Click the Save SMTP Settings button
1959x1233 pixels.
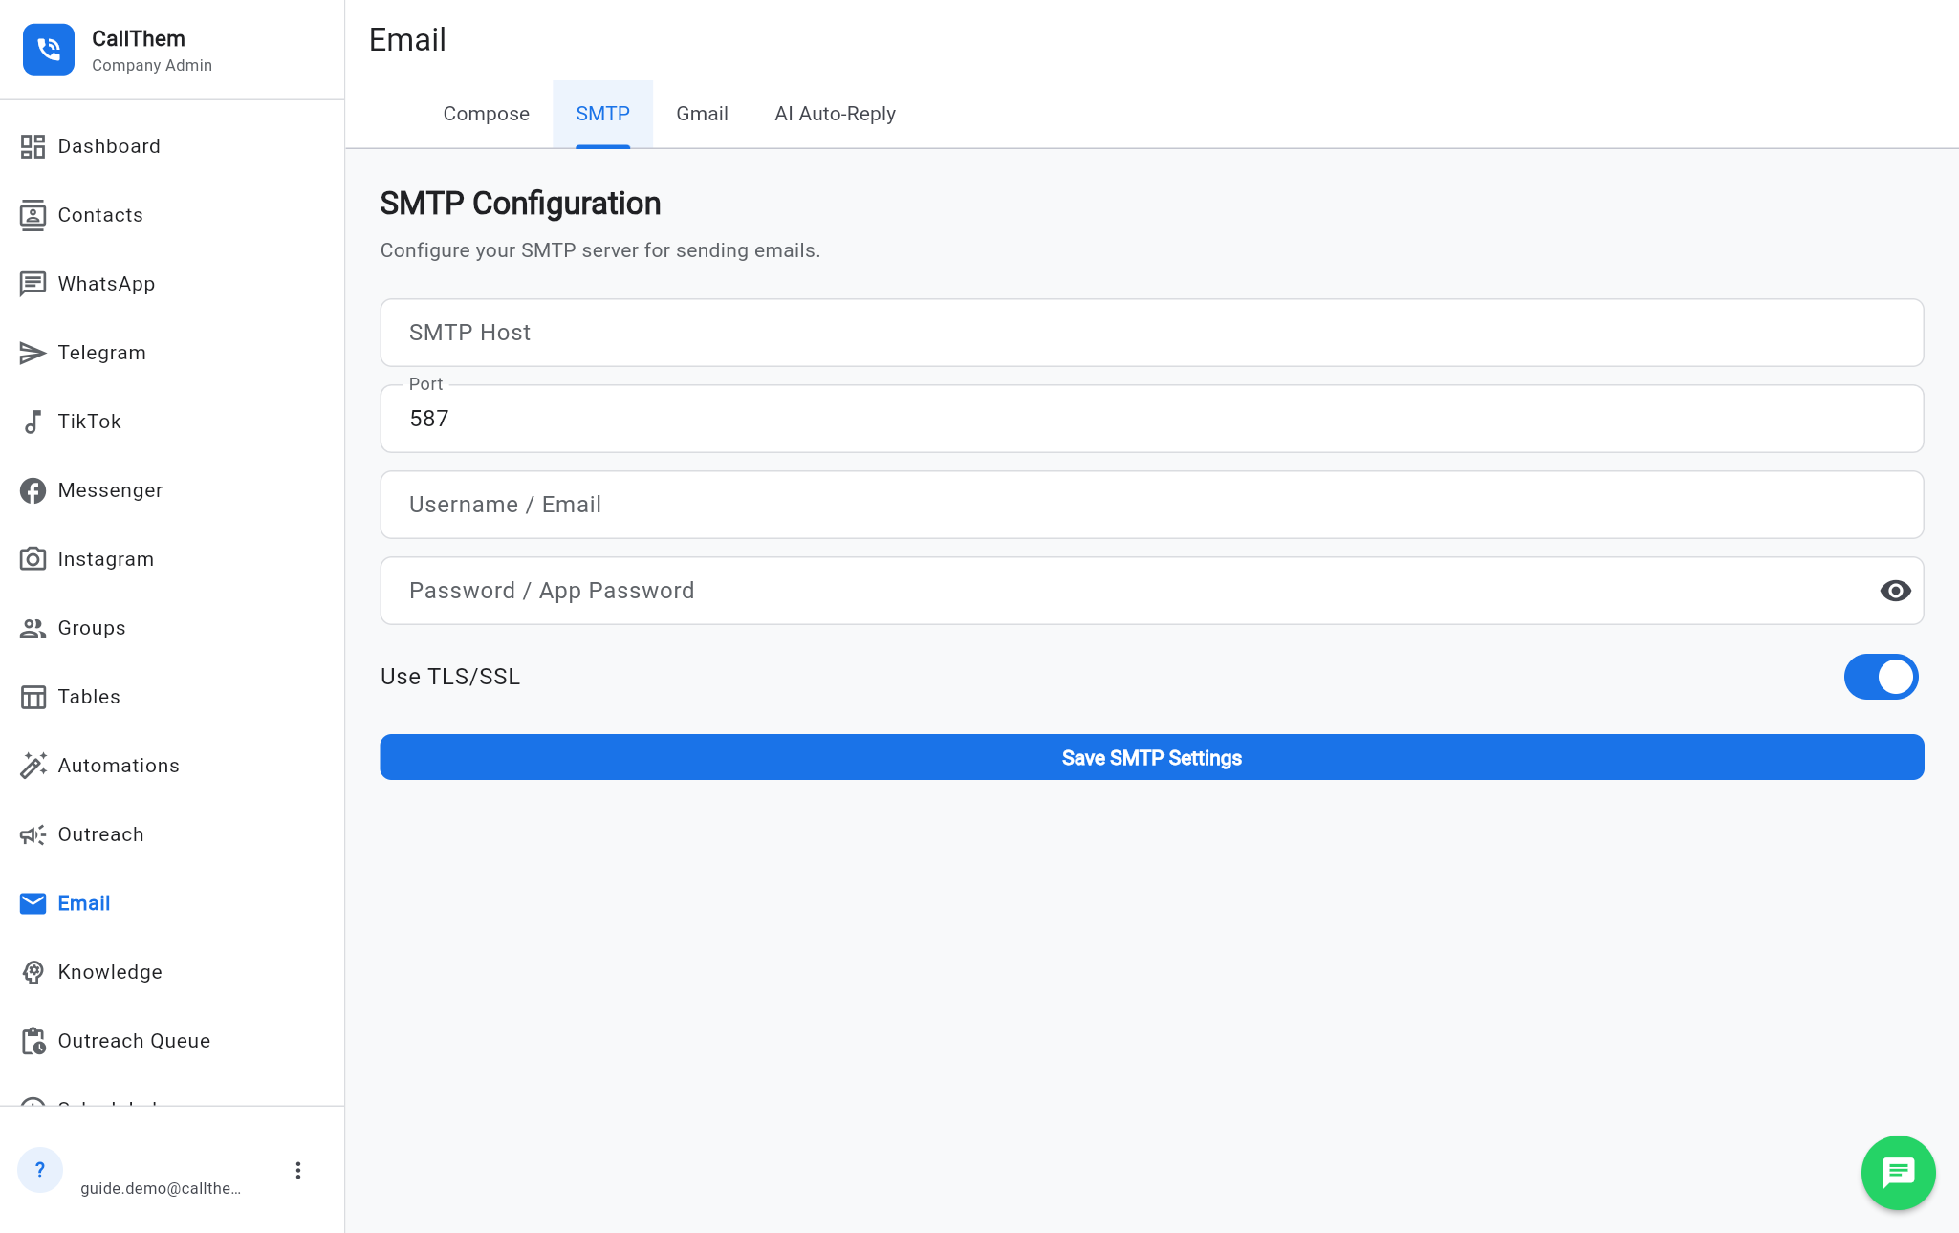click(1151, 757)
